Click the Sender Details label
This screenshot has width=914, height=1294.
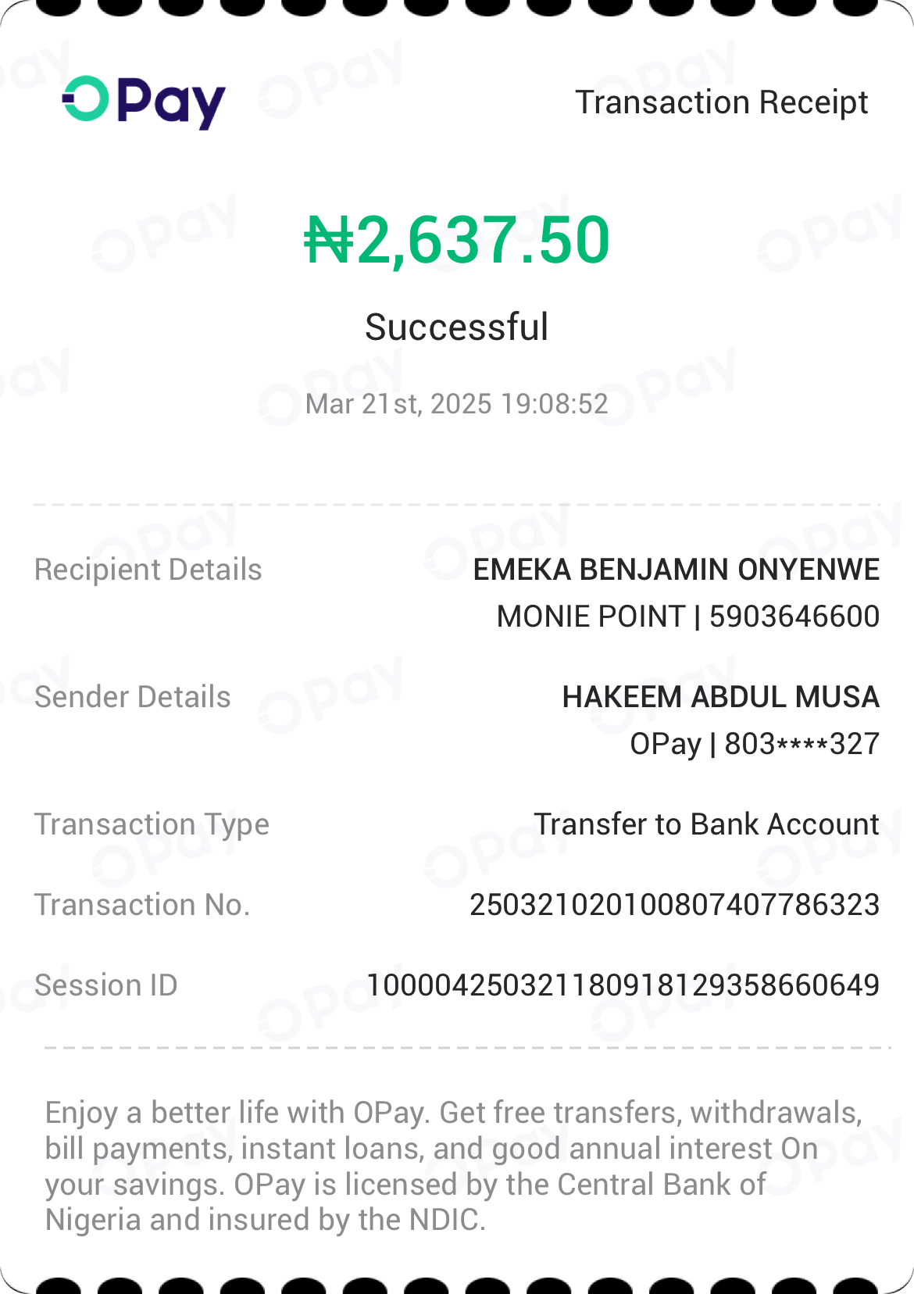click(x=133, y=697)
